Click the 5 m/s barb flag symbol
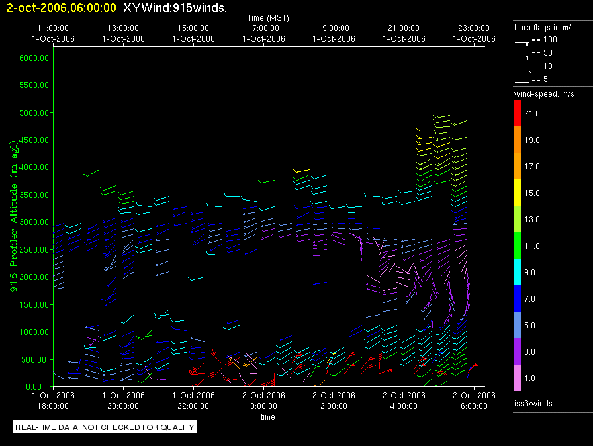The width and height of the screenshot is (593, 446). click(x=522, y=83)
